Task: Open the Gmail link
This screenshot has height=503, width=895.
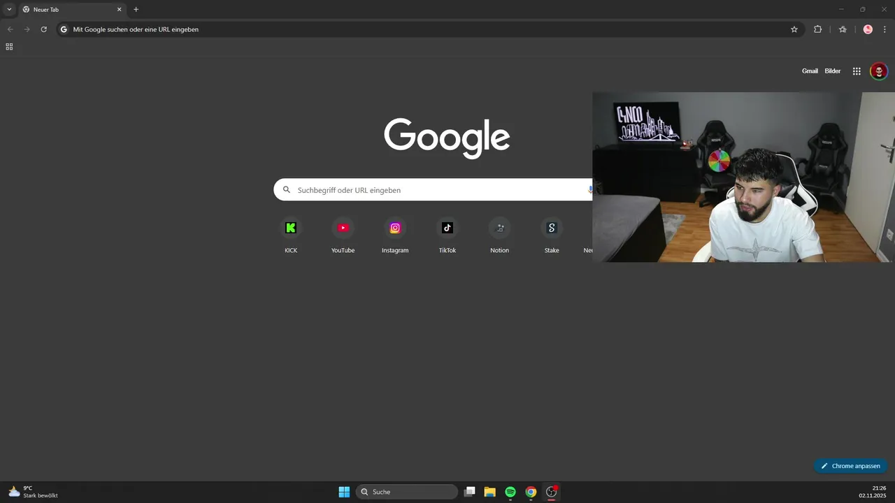Action: pos(810,71)
